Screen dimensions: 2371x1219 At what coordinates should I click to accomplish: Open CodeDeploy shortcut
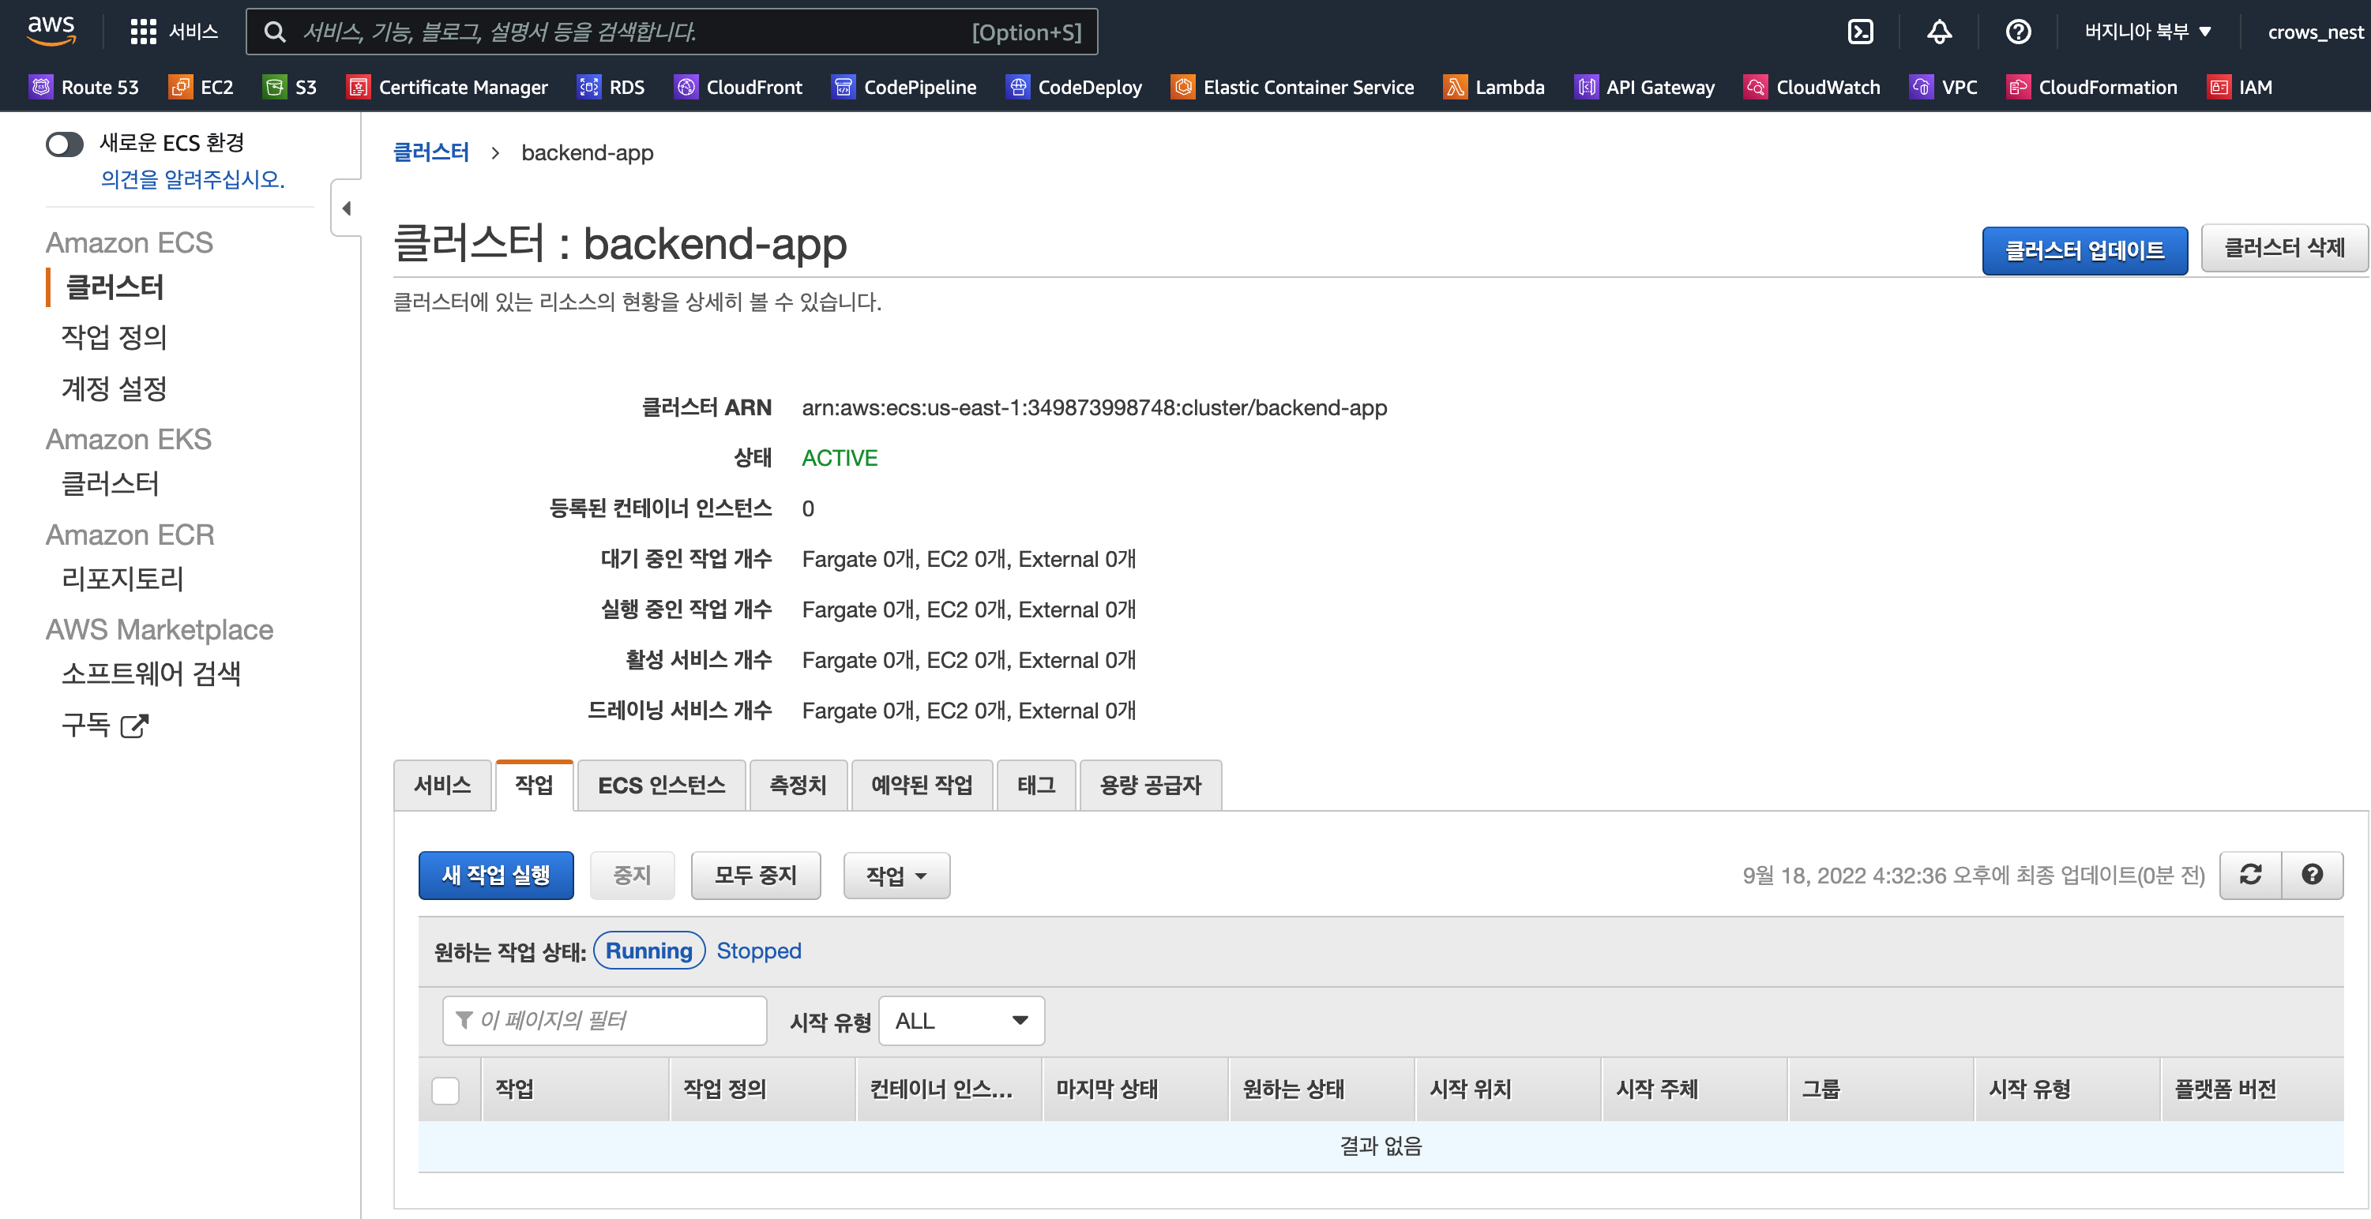(x=1074, y=88)
